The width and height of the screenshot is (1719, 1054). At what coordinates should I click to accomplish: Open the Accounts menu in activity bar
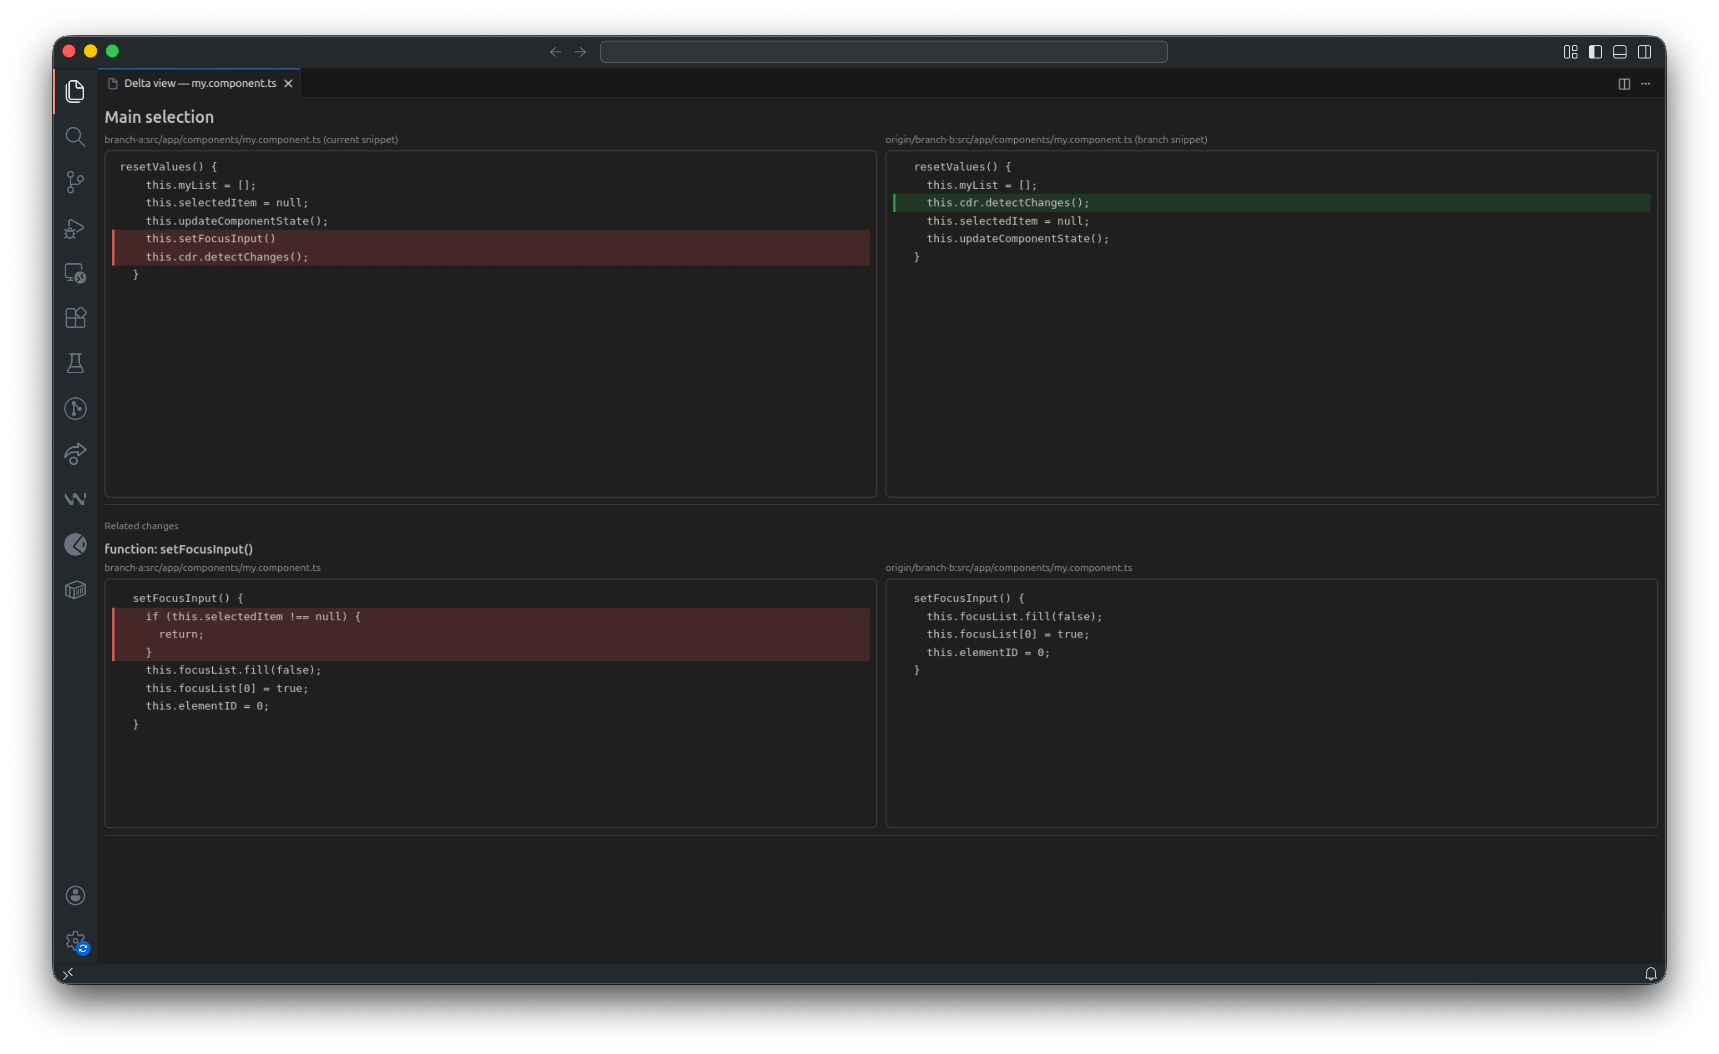(x=75, y=895)
